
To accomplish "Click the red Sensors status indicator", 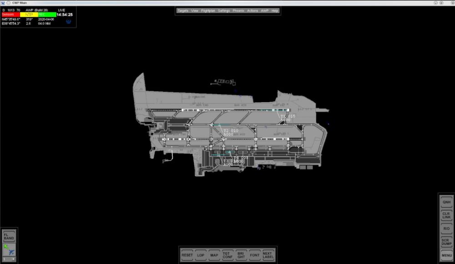I will tap(10, 15).
